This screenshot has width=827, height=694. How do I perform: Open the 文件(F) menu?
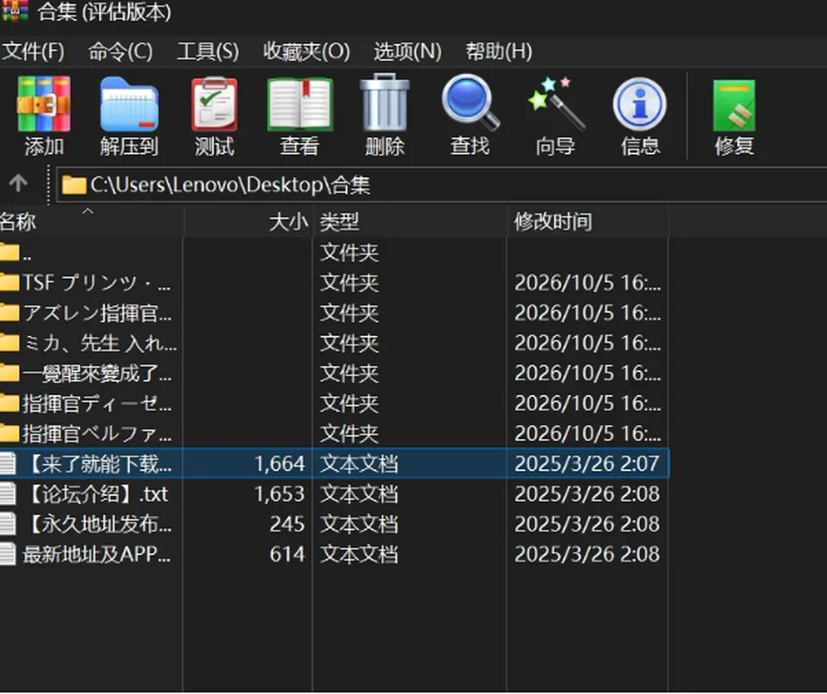point(33,51)
